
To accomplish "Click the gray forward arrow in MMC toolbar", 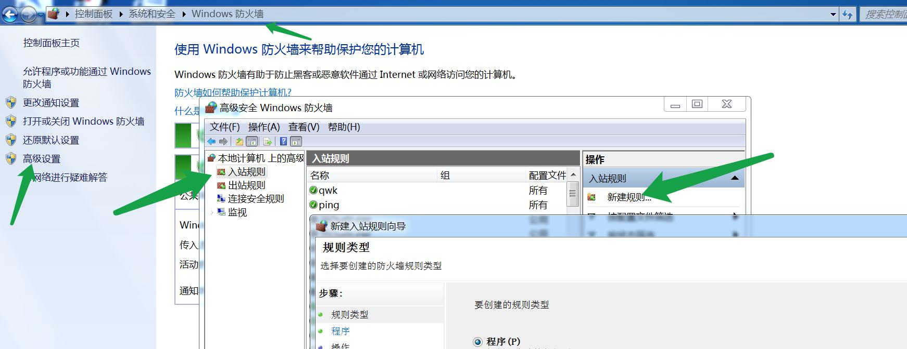I will tap(223, 141).
